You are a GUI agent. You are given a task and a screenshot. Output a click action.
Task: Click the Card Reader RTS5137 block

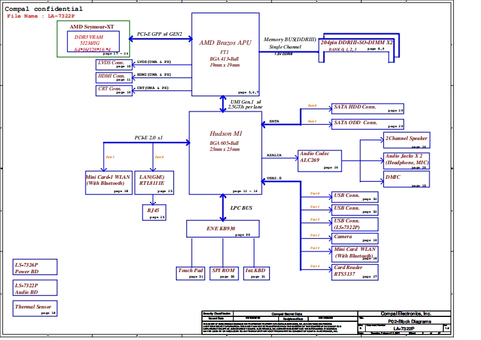pos(355,272)
